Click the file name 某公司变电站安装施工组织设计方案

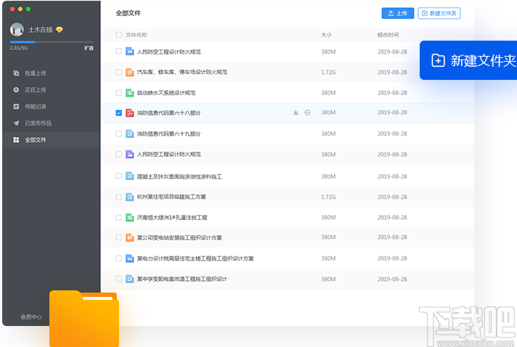(x=179, y=237)
